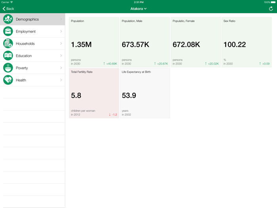Expand Demographics row chevron
Screen dimensions: 277x208
click(61, 19)
